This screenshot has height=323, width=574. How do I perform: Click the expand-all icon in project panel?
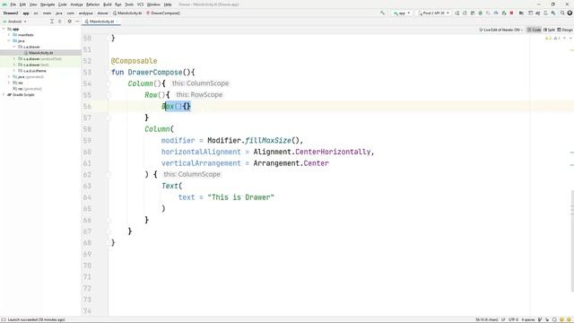point(52,22)
